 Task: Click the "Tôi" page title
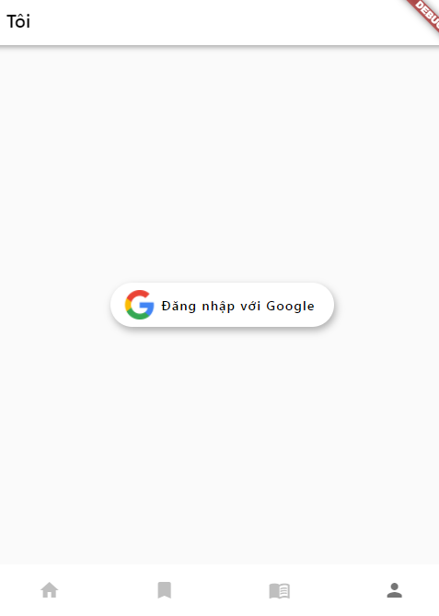pos(18,21)
